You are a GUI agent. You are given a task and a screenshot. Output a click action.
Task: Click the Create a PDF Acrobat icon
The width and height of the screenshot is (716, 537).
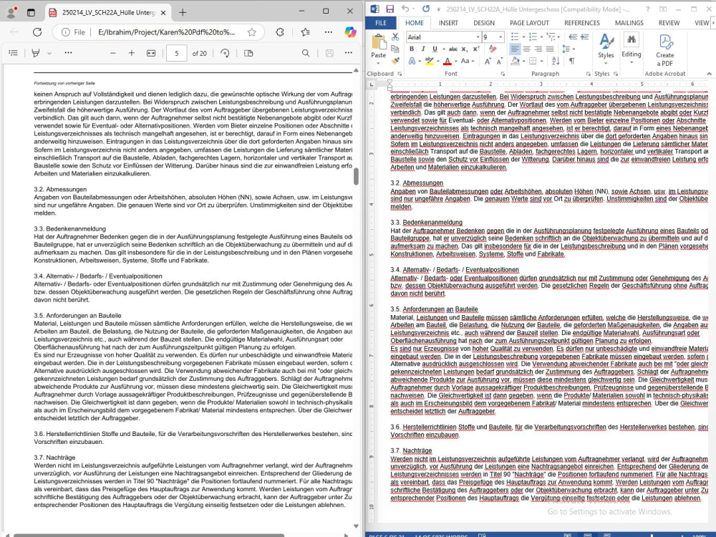point(665,50)
